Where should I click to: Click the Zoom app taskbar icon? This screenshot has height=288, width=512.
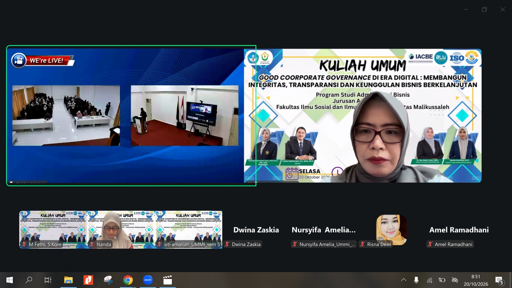148,280
